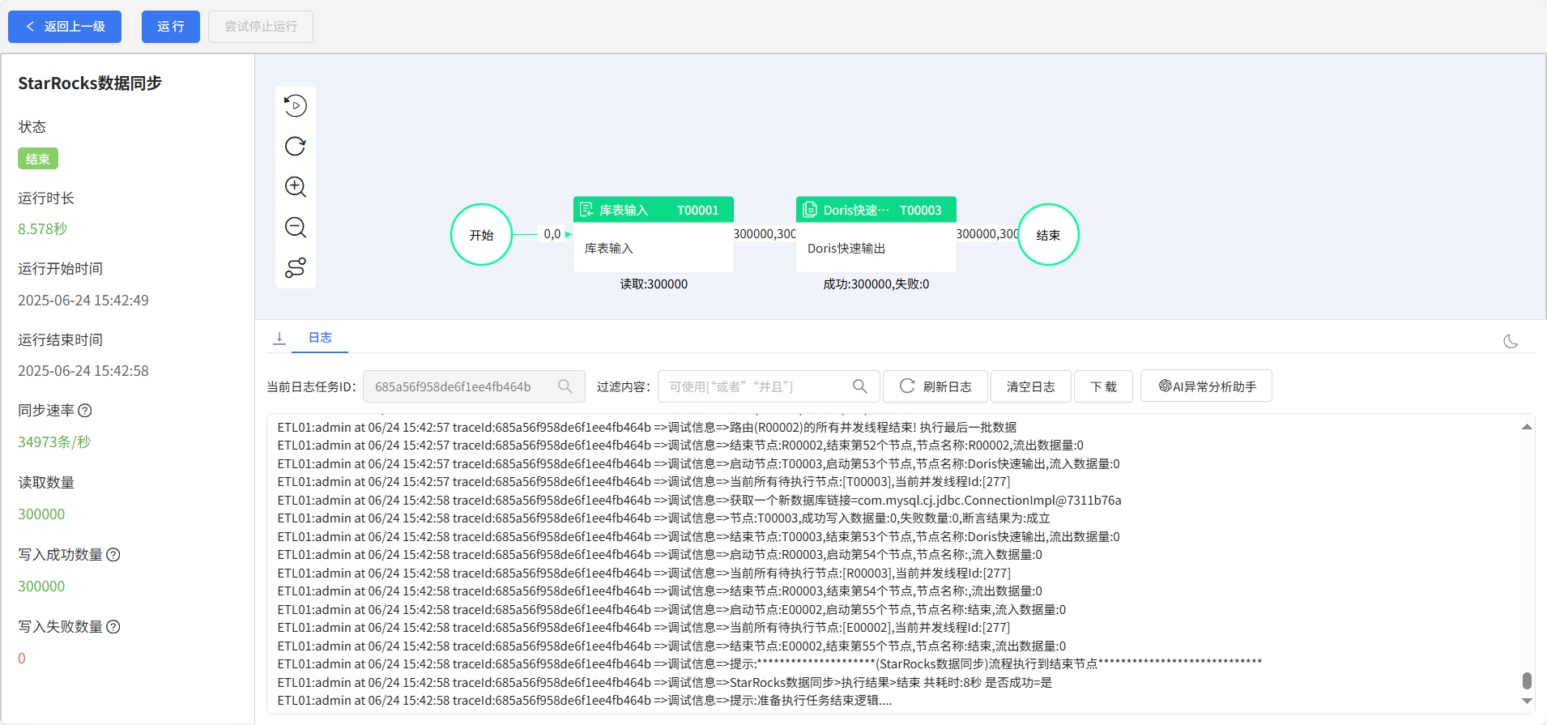Zoom in on the flow canvas
Image resolution: width=1547 pixels, height=725 pixels.
point(295,186)
